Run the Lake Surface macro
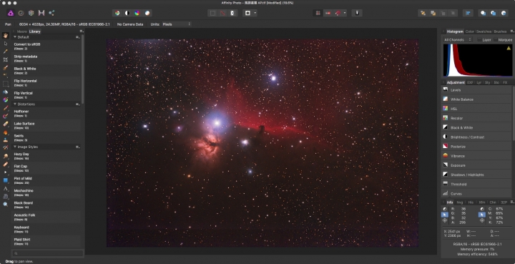This screenshot has width=515, height=264. point(46,125)
